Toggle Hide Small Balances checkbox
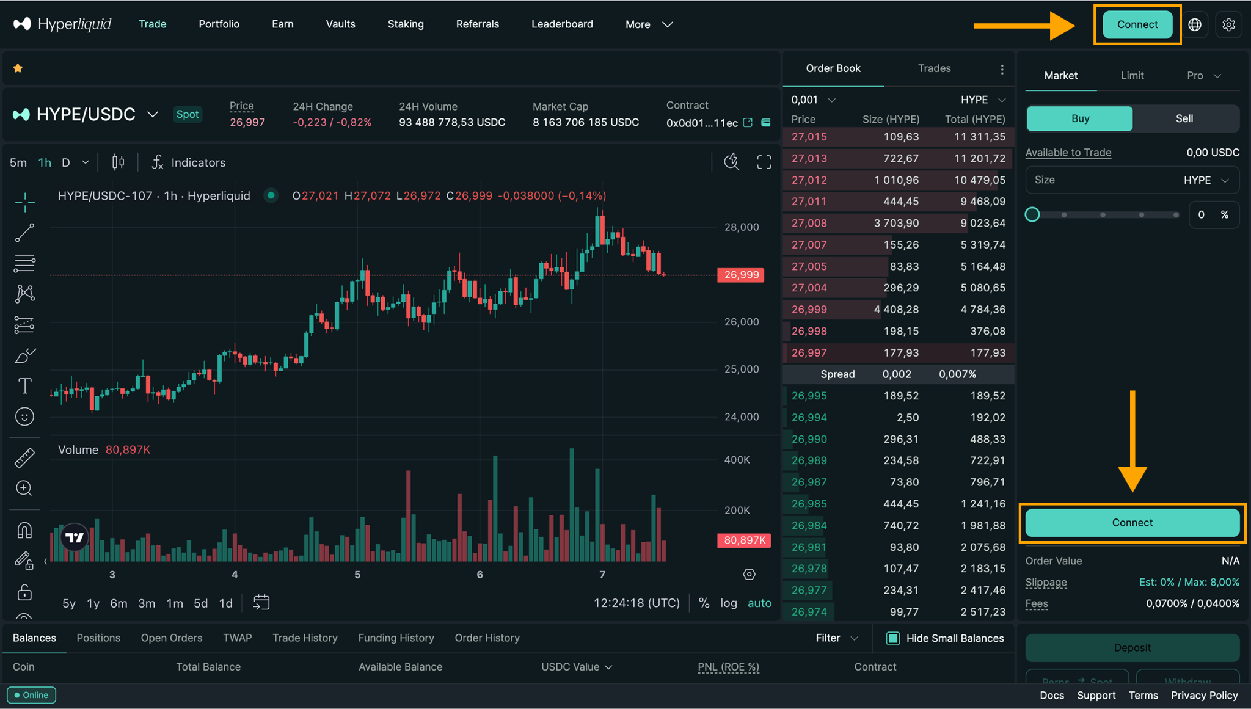Screen dimensions: 1251x709 [x=893, y=638]
